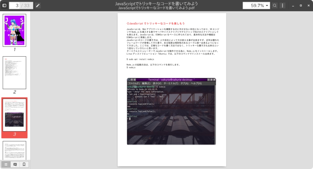Click the '$ nodejs' command line
Viewport: 313px width, 169px height.
[131, 68]
